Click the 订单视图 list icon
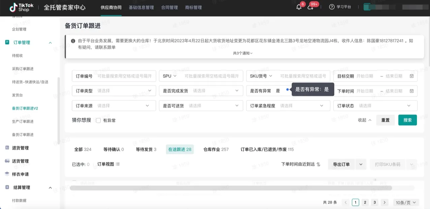The width and height of the screenshot is (430, 209). click(118, 164)
